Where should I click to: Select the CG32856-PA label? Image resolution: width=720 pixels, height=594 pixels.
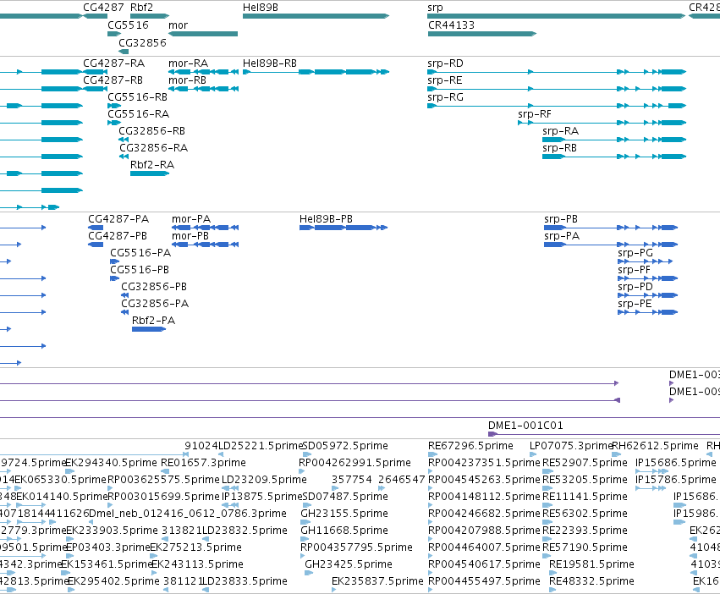click(x=155, y=304)
